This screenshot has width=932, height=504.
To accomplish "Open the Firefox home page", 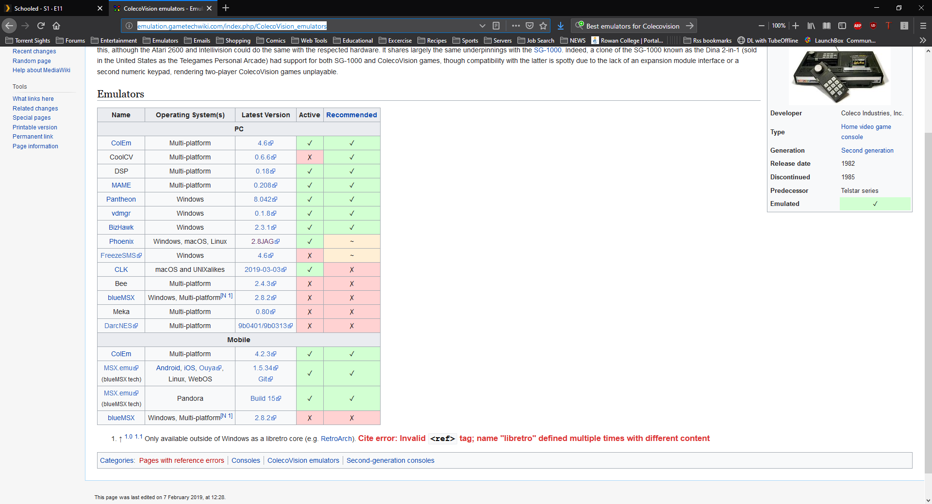I will click(56, 26).
